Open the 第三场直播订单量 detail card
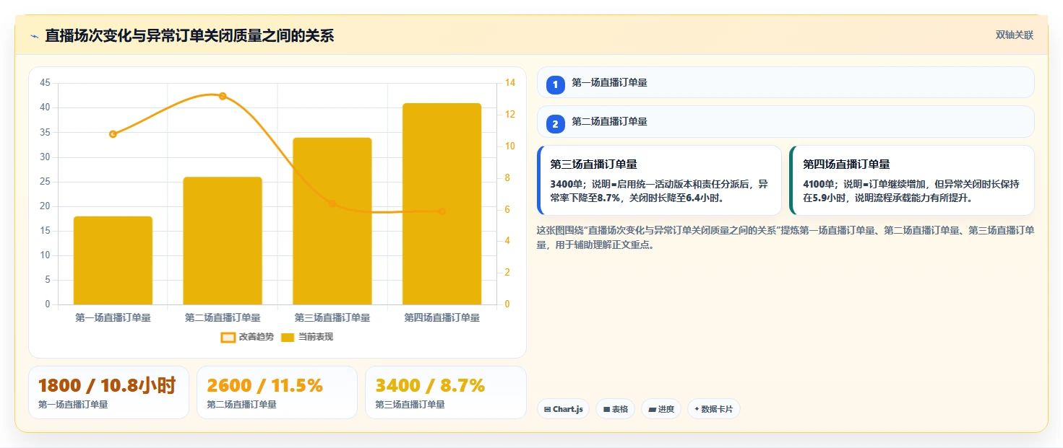The width and height of the screenshot is (1063, 448). pos(659,180)
